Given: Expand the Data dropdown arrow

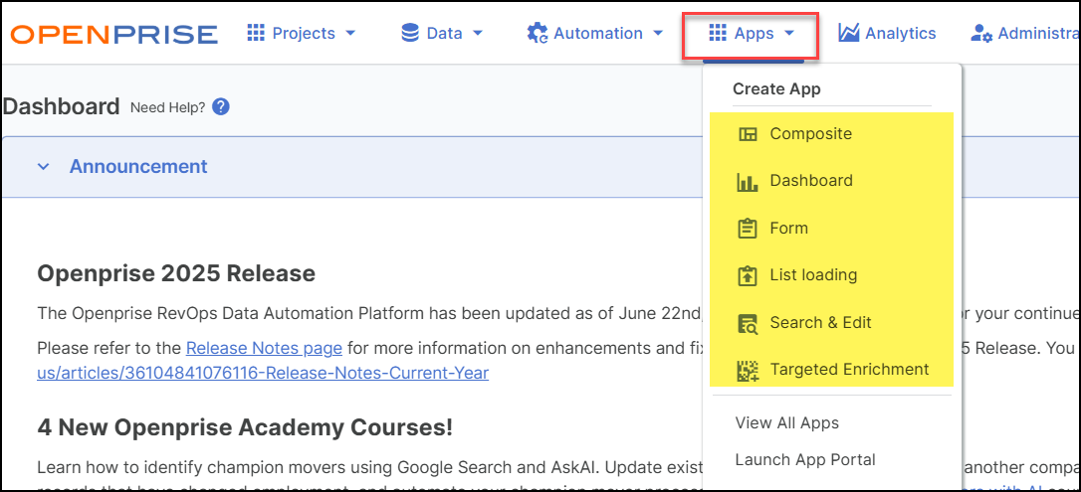Looking at the screenshot, I should click(477, 33).
